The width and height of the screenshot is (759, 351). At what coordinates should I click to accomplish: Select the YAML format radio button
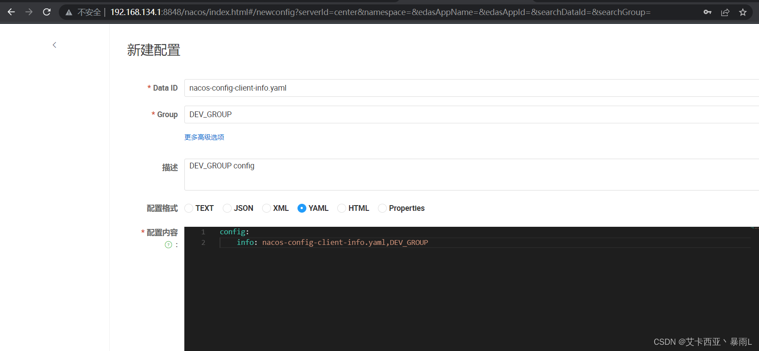coord(302,208)
